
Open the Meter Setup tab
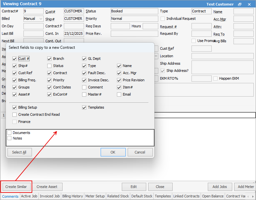[x=95, y=196]
